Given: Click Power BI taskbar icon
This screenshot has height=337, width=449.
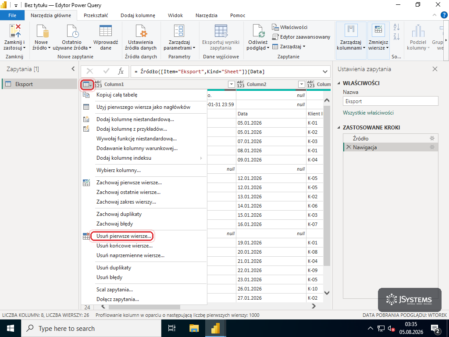Looking at the screenshot, I should [215, 328].
